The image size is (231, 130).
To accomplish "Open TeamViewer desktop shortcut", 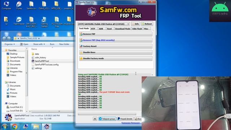I will click(x=19, y=21).
